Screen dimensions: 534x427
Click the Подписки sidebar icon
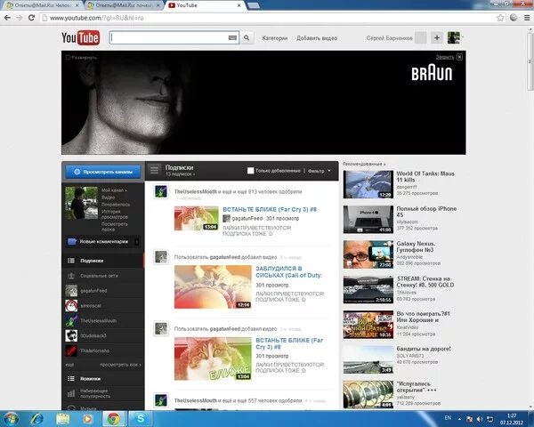[x=71, y=261]
